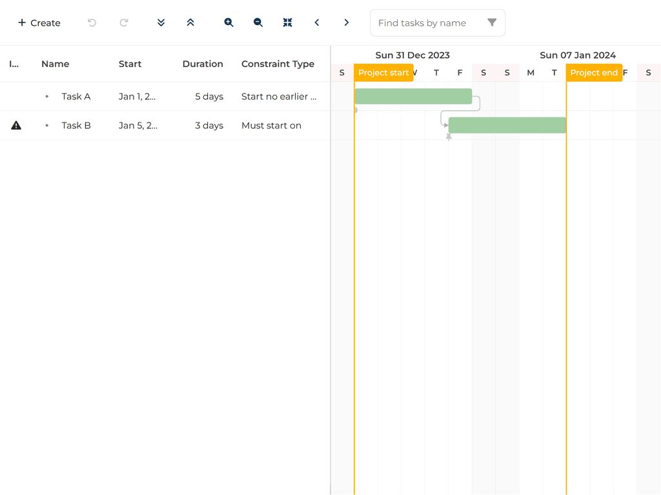Viewport: 661px width, 495px height.
Task: Click the Redo icon
Action: click(124, 23)
